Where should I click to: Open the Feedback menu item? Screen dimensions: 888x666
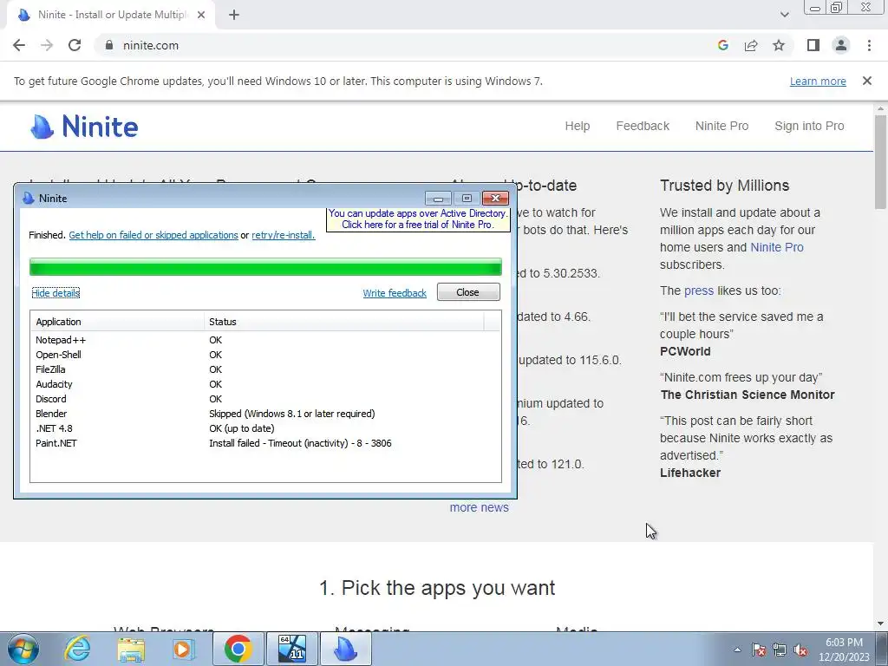(643, 126)
